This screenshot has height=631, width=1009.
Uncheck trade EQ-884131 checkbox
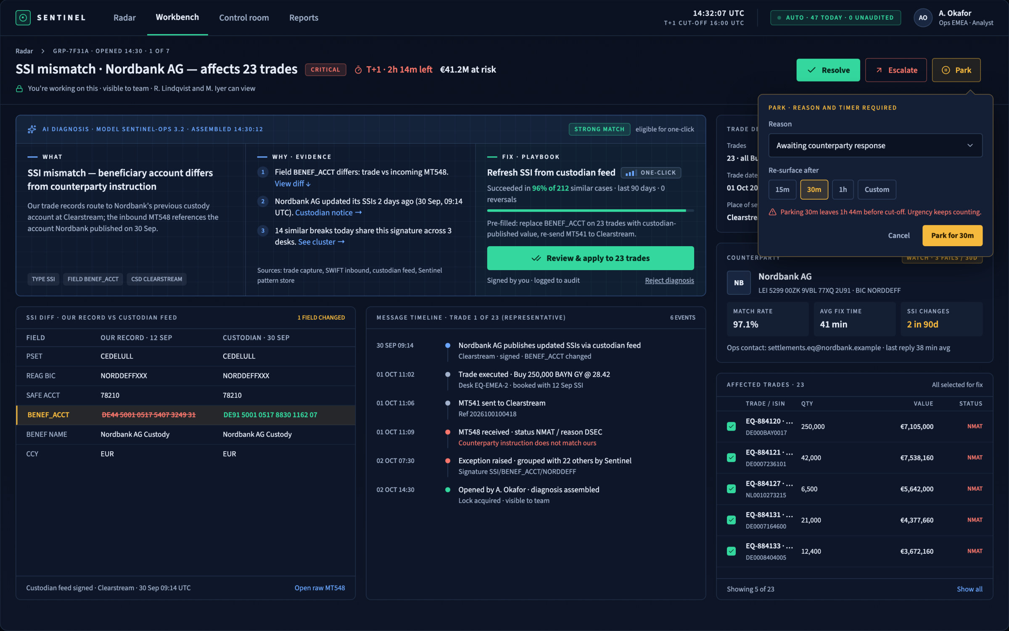coord(732,520)
